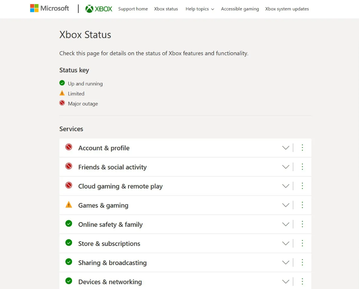359x289 pixels.
Task: Expand the Friends & social activity chevron
Action: (285, 167)
